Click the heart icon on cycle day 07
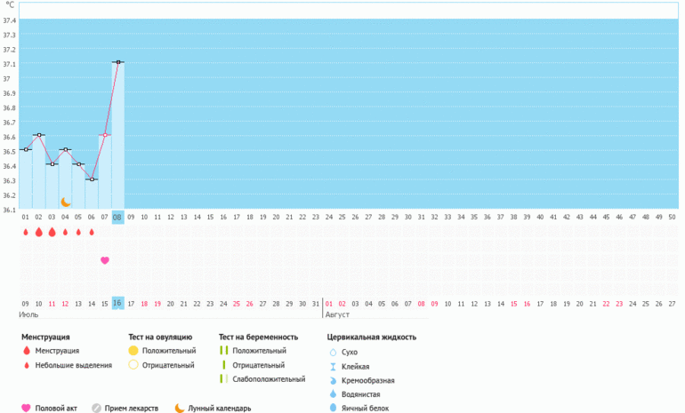Viewport: 685px width, 413px height. pyautogui.click(x=105, y=260)
